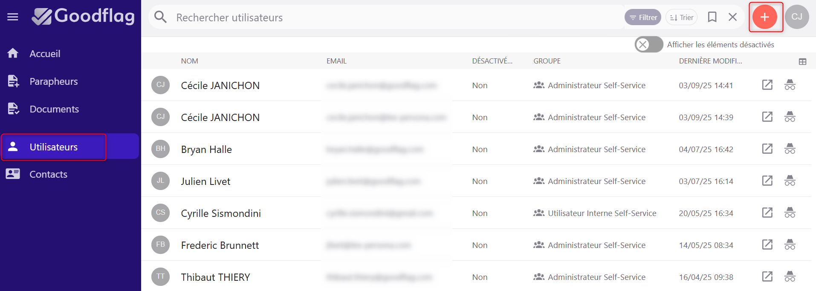The image size is (816, 291).
Task: Open the Filtrer filter options
Action: [643, 17]
